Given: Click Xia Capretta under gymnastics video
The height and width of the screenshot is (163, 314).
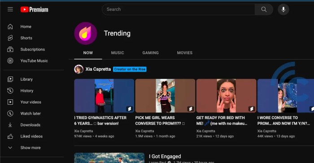Looking at the screenshot, I should coord(83,131).
